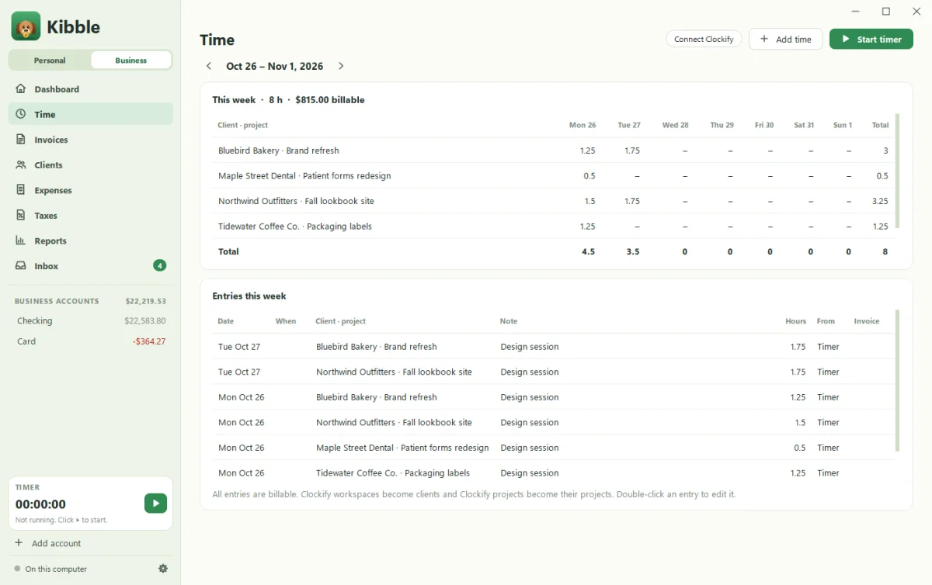Screen dimensions: 932x585
Task: Click the Taxes percent icon
Action: [21, 216]
